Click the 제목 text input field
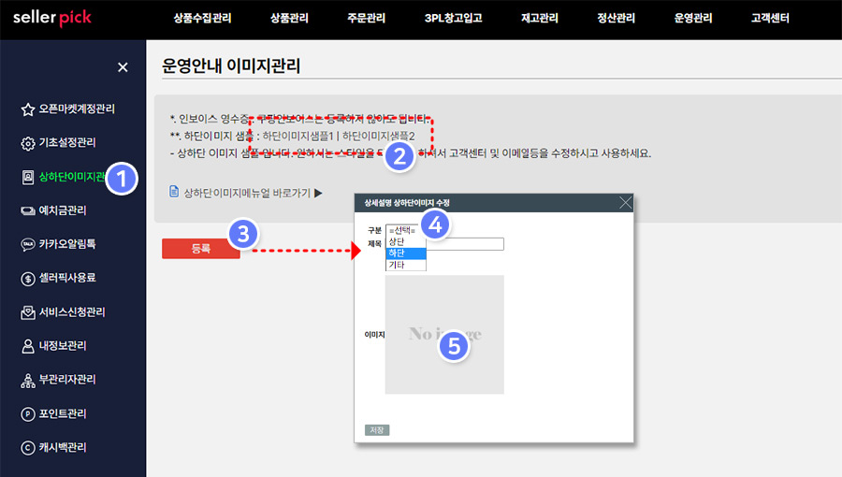 [465, 244]
